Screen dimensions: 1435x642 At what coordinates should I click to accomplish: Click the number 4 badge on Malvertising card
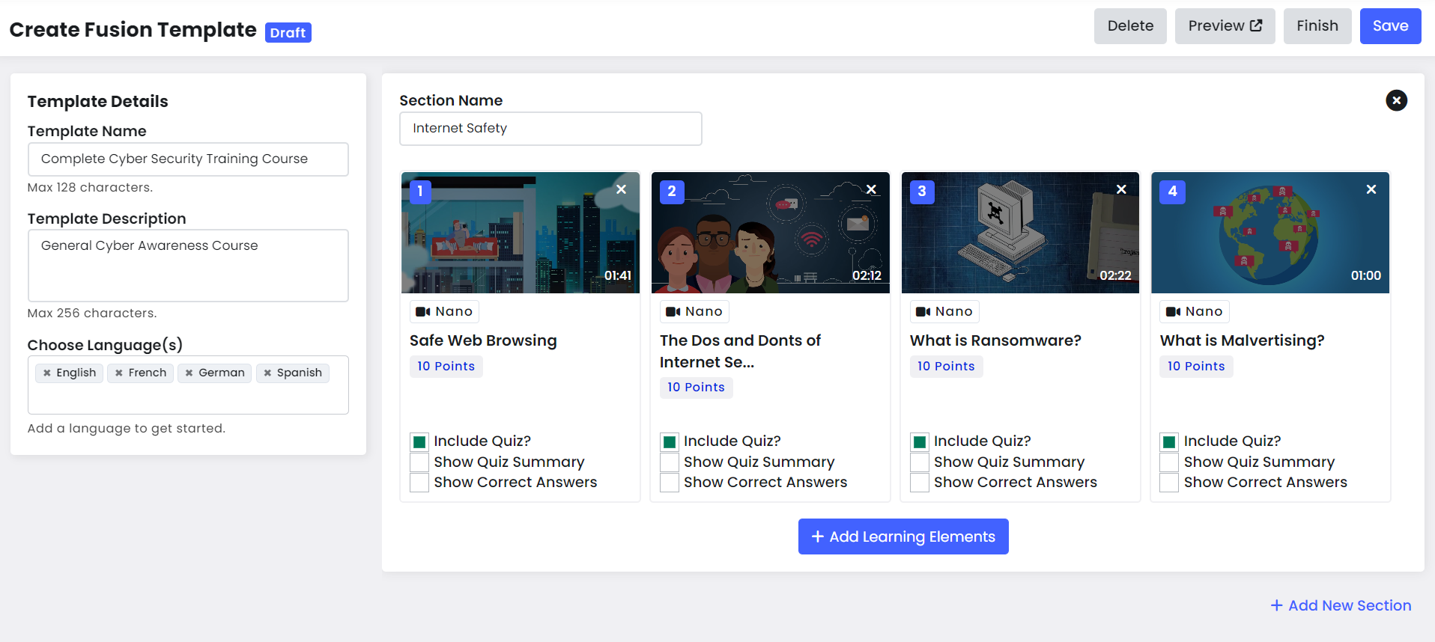[x=1172, y=192]
